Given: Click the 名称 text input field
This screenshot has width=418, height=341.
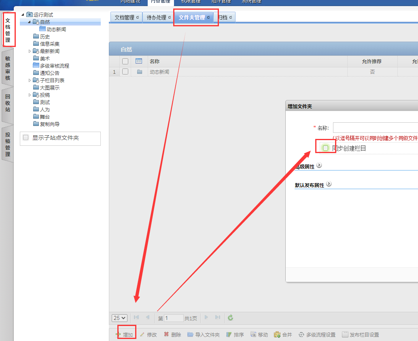Looking at the screenshot, I should [375, 128].
